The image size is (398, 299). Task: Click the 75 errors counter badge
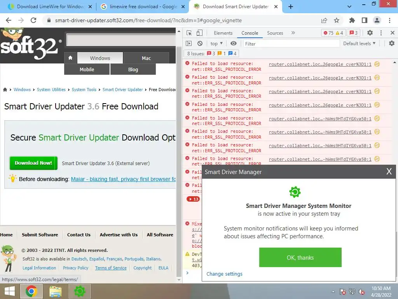(x=328, y=33)
